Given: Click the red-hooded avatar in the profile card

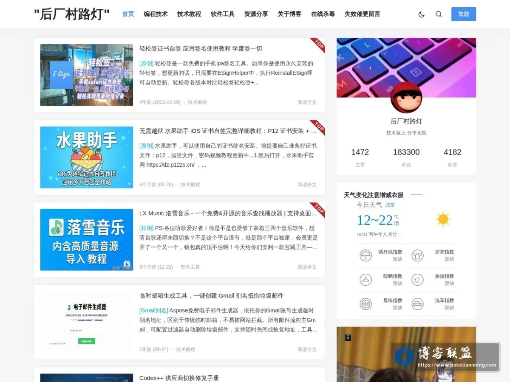Looking at the screenshot, I should pos(406,98).
